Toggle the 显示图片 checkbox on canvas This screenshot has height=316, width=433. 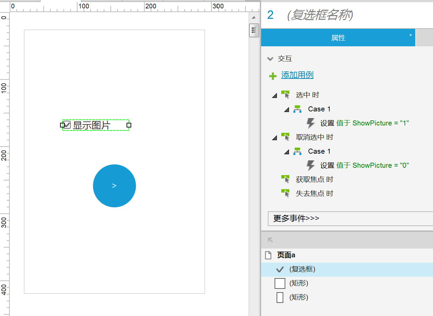67,125
